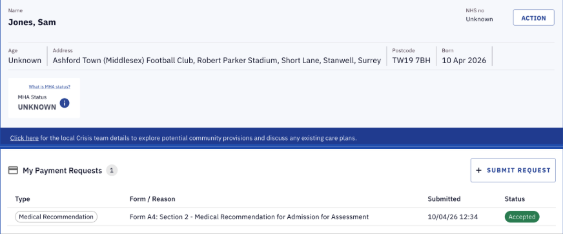Select the patient name Jones, Sam
This screenshot has width=563, height=234.
tap(32, 22)
